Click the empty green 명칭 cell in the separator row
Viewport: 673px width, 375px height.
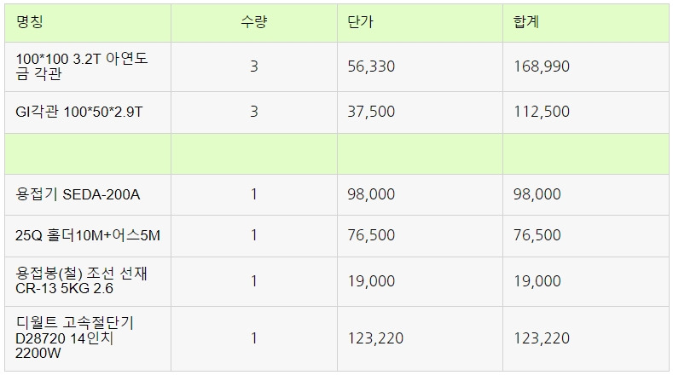88,153
